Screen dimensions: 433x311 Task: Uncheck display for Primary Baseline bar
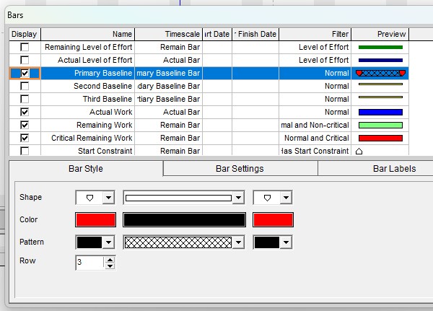[x=25, y=73]
